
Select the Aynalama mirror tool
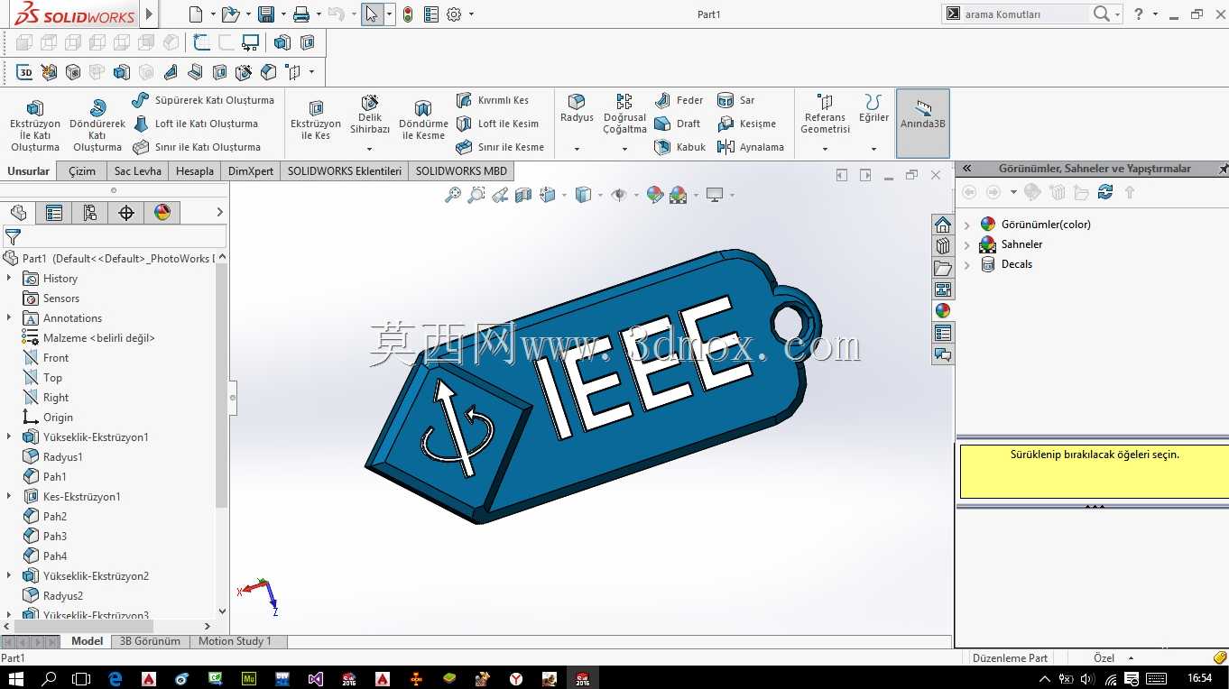[x=751, y=147]
